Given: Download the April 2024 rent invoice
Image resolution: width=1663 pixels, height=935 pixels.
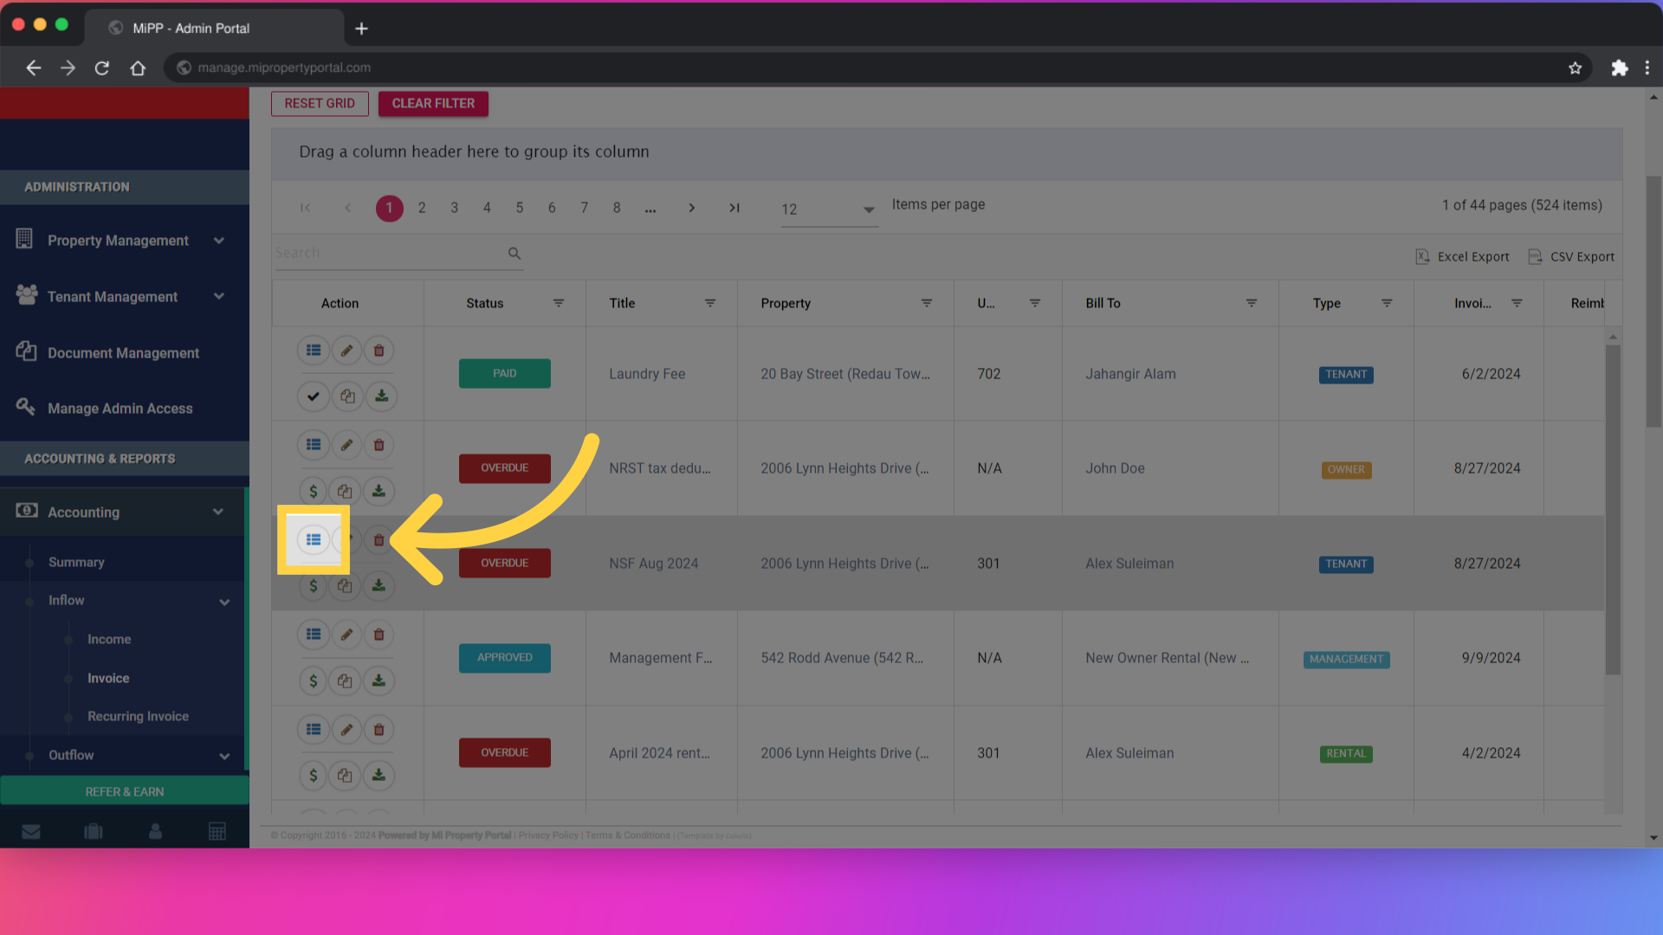Looking at the screenshot, I should 379,775.
